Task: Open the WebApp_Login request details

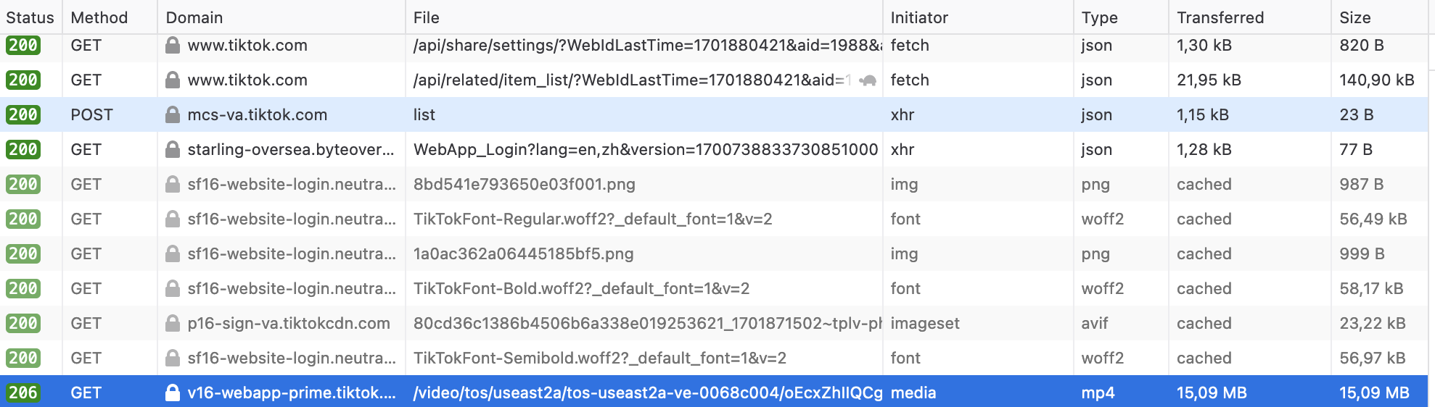Action: (714, 149)
